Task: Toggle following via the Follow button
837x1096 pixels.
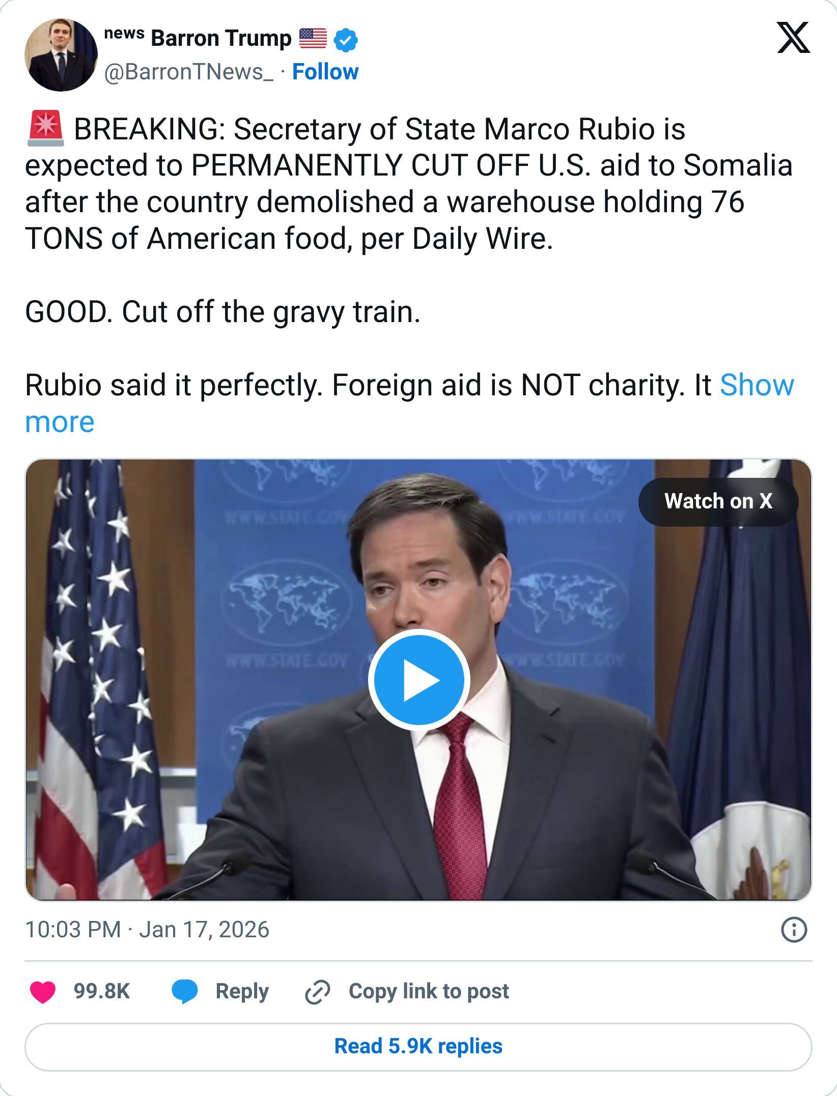Action: (326, 72)
